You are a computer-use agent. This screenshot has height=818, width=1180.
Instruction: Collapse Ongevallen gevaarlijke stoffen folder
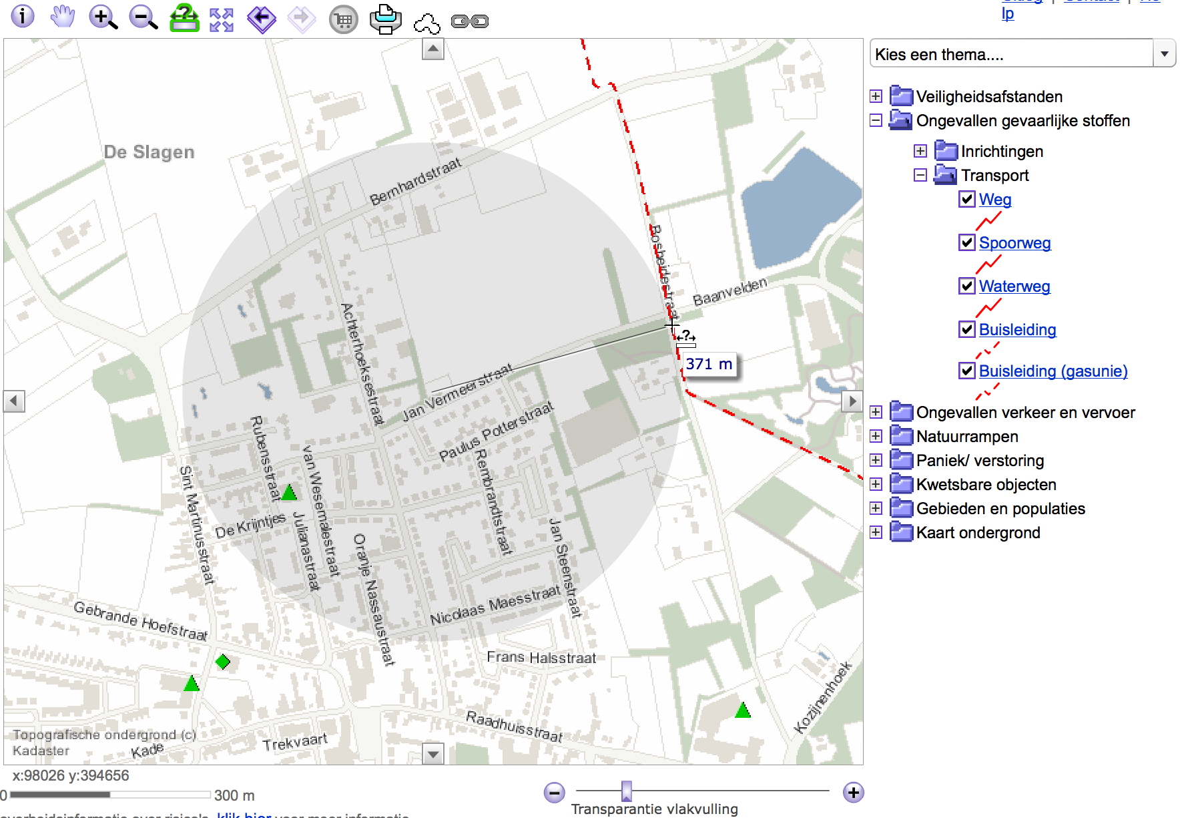[x=876, y=120]
